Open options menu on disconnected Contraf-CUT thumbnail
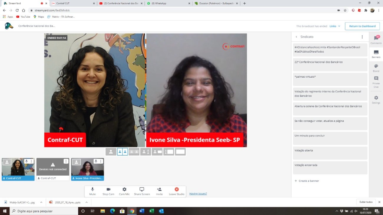Image resolution: width=383 pixels, height=215 pixels. (66, 161)
